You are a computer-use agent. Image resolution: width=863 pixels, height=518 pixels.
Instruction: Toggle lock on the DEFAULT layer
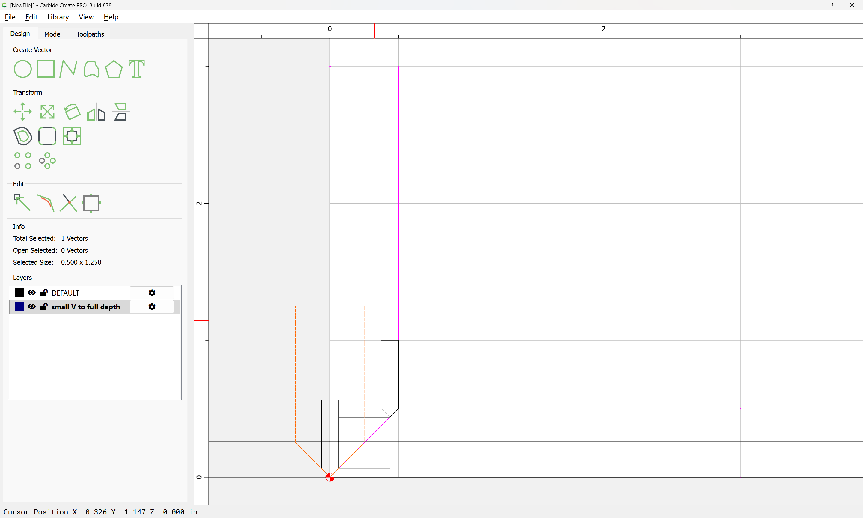[x=44, y=293]
